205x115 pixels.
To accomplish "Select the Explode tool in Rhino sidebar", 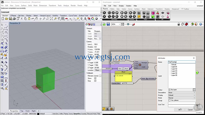I will click(6, 55).
